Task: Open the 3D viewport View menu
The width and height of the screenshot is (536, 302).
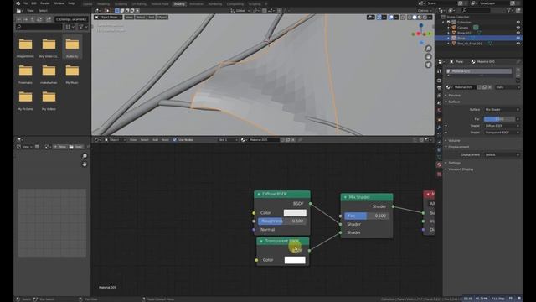Action: (129, 17)
